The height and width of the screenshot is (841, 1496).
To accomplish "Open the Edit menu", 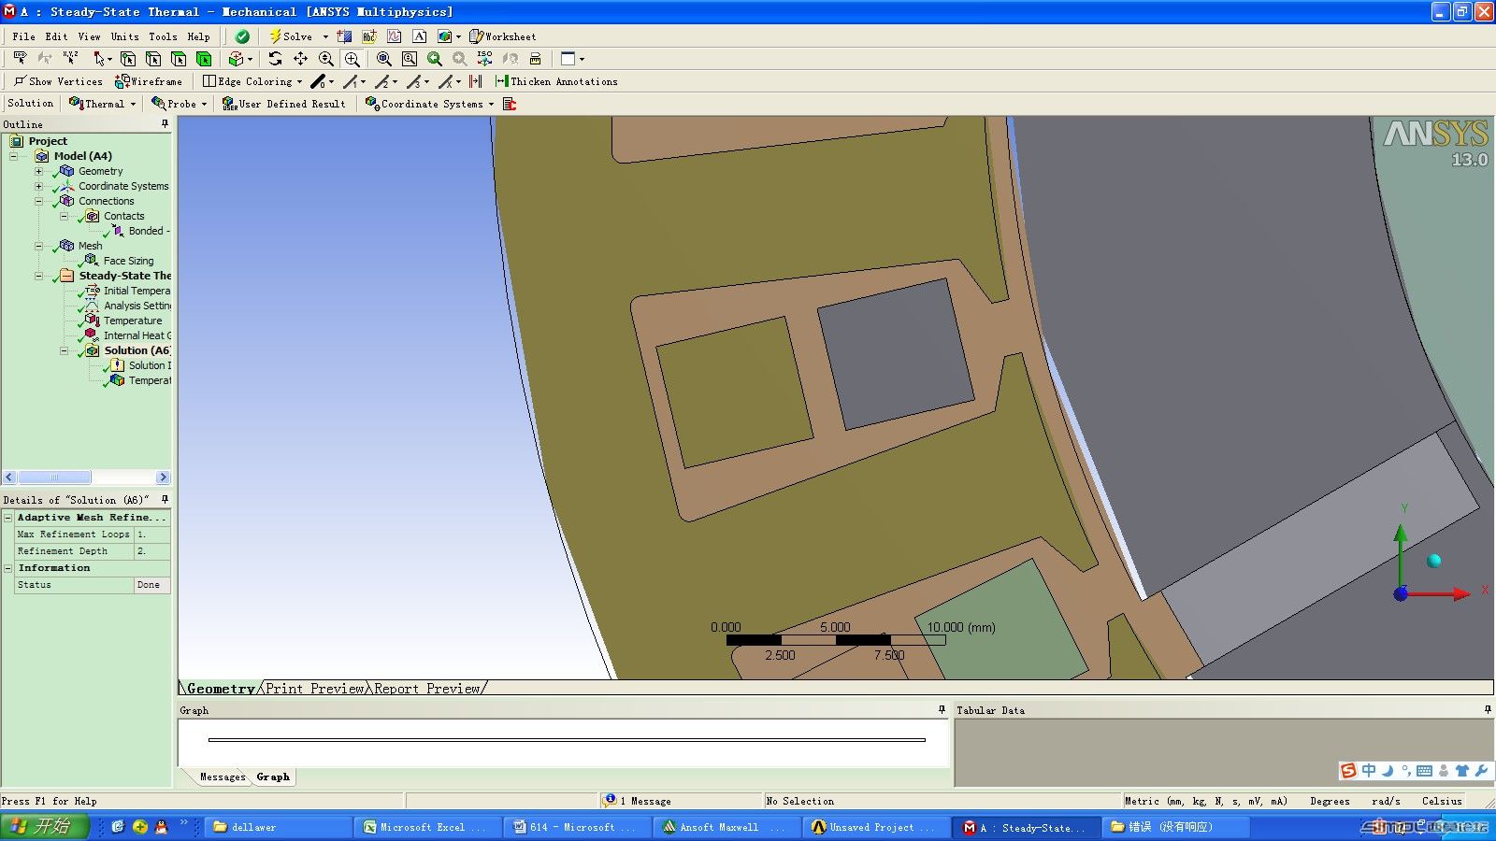I will pyautogui.click(x=56, y=36).
